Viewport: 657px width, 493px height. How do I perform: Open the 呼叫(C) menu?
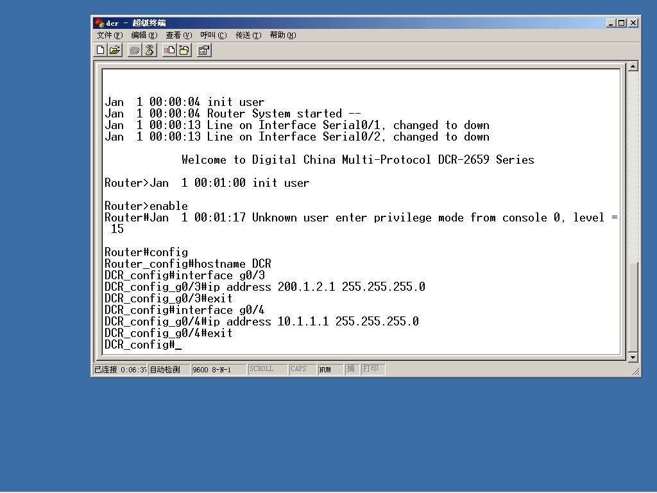point(213,35)
